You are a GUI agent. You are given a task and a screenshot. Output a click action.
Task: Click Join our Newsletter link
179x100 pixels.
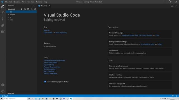(x=51, y=73)
